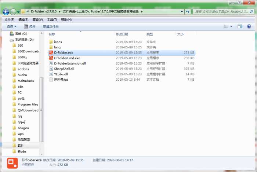This screenshot has width=257, height=172.
Task: Open the PC folder in the sidebar
Action: [17, 93]
